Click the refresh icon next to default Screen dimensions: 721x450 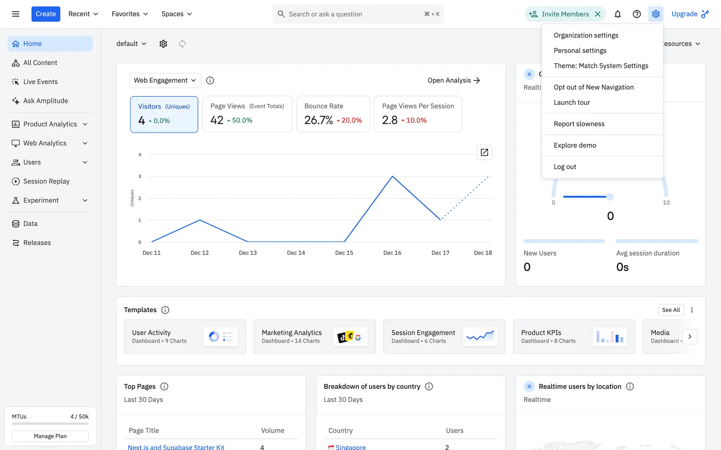pos(182,44)
